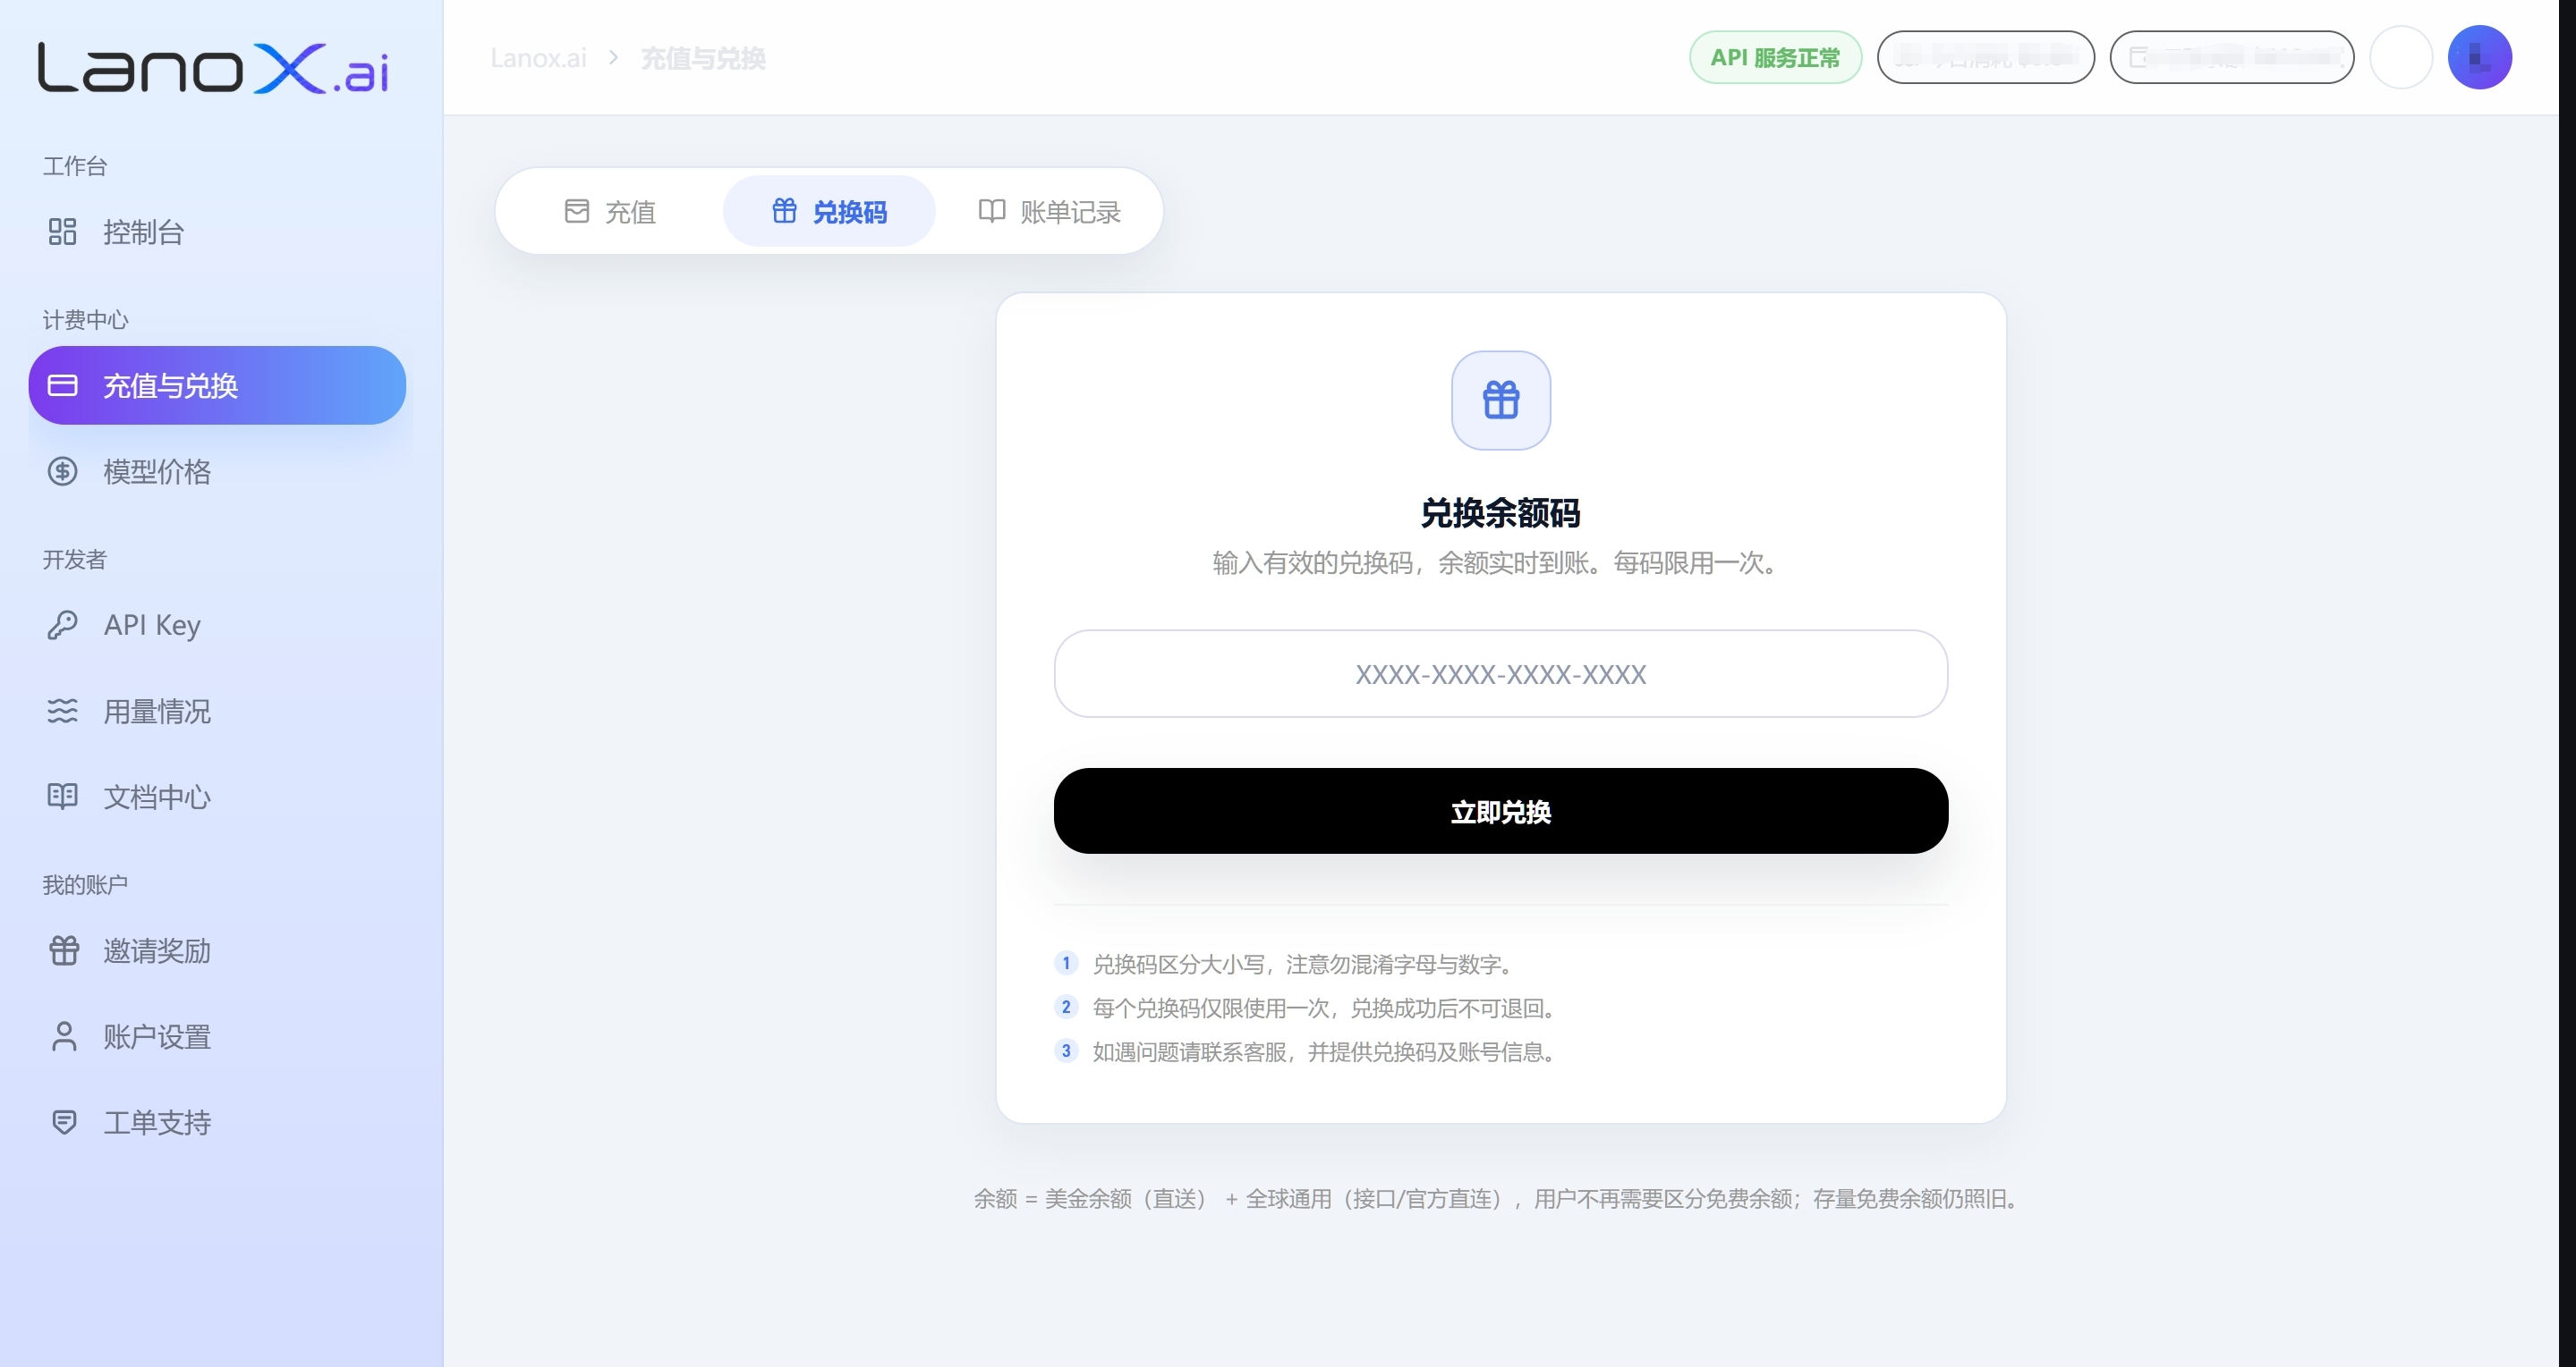
Task: Click the large gift icon above 兑换余额码
Action: (x=1501, y=400)
